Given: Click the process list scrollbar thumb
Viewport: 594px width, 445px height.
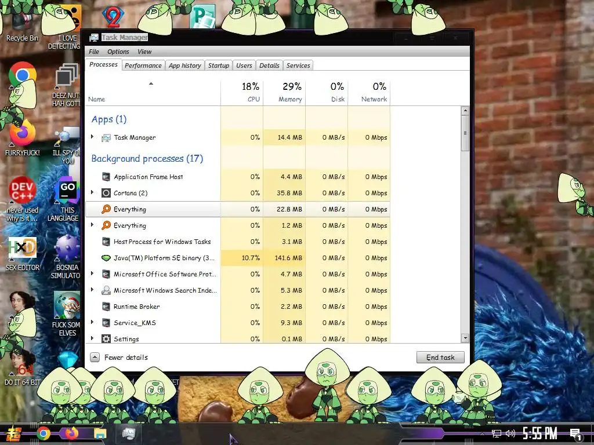Looking at the screenshot, I should pyautogui.click(x=465, y=133).
